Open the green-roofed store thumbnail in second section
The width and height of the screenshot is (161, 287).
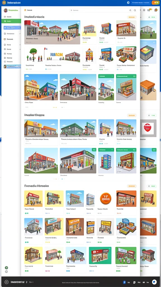[78, 128]
